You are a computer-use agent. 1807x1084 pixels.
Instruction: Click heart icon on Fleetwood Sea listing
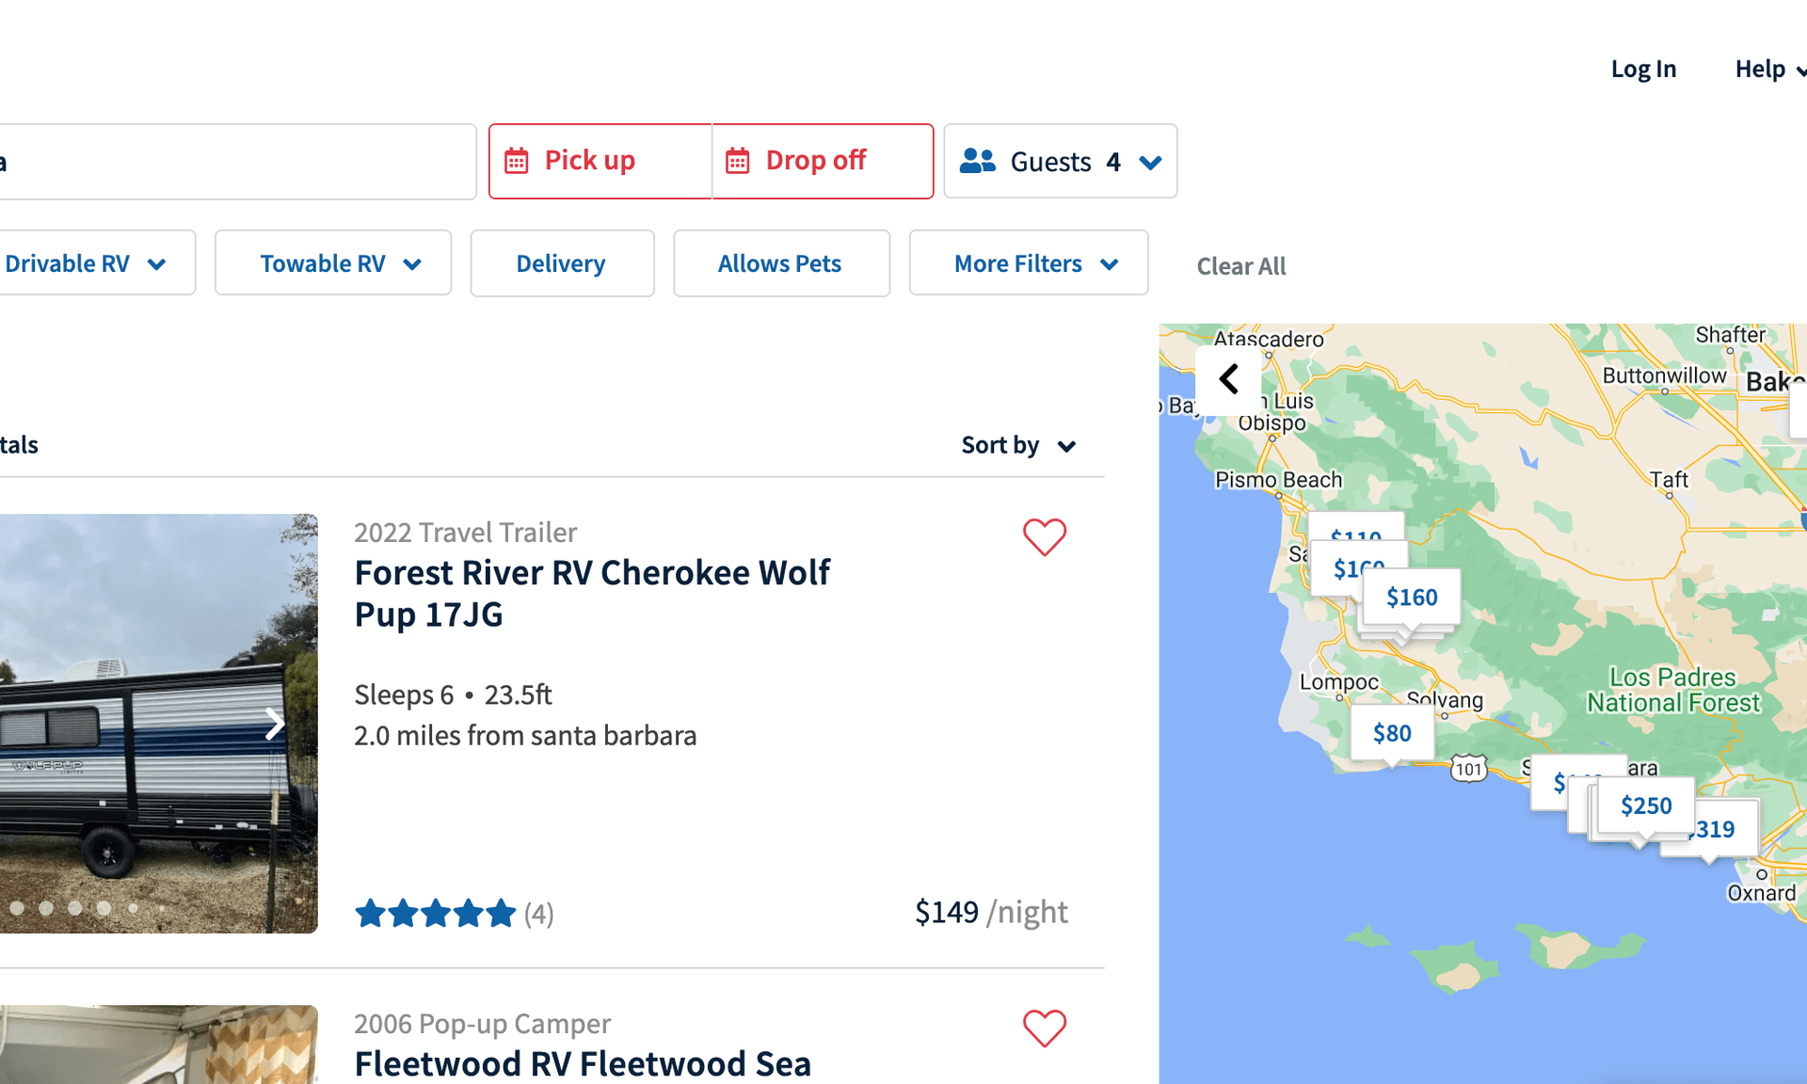coord(1045,1028)
